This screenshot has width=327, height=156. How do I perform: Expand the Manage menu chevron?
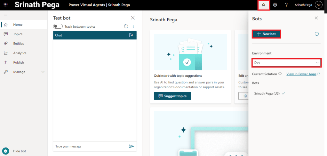43,72
